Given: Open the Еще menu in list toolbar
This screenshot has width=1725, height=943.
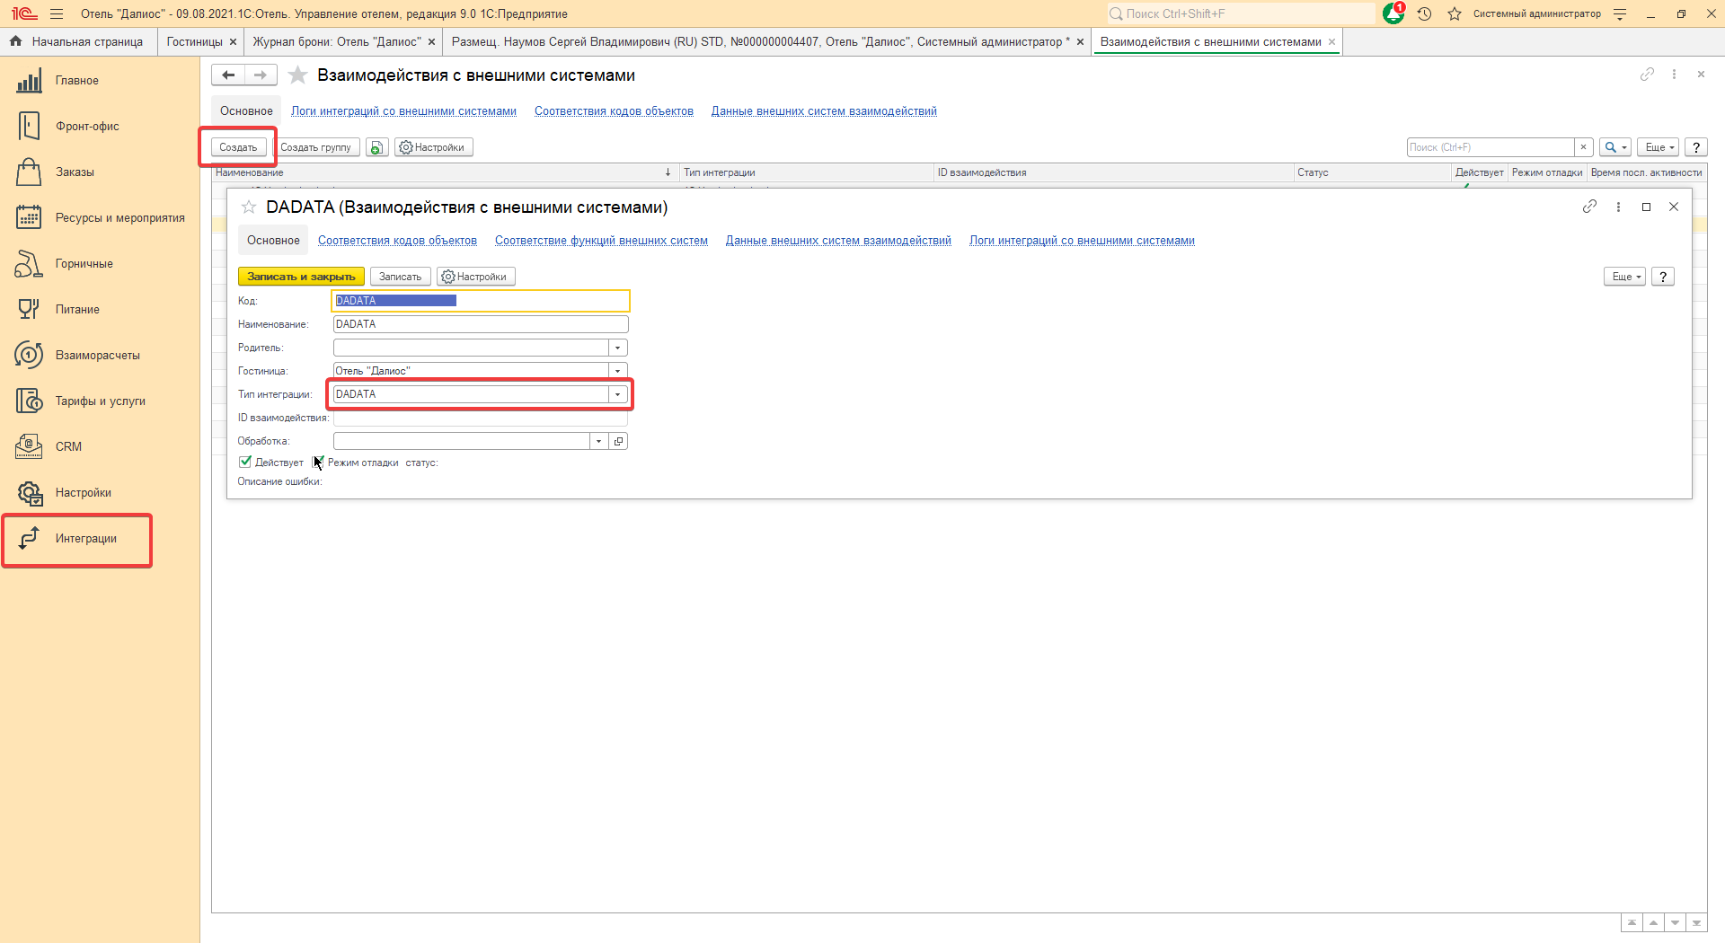Looking at the screenshot, I should tap(1658, 147).
